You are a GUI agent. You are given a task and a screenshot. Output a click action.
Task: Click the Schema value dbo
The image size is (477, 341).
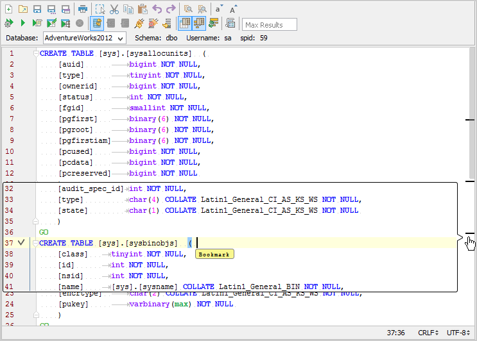[171, 38]
